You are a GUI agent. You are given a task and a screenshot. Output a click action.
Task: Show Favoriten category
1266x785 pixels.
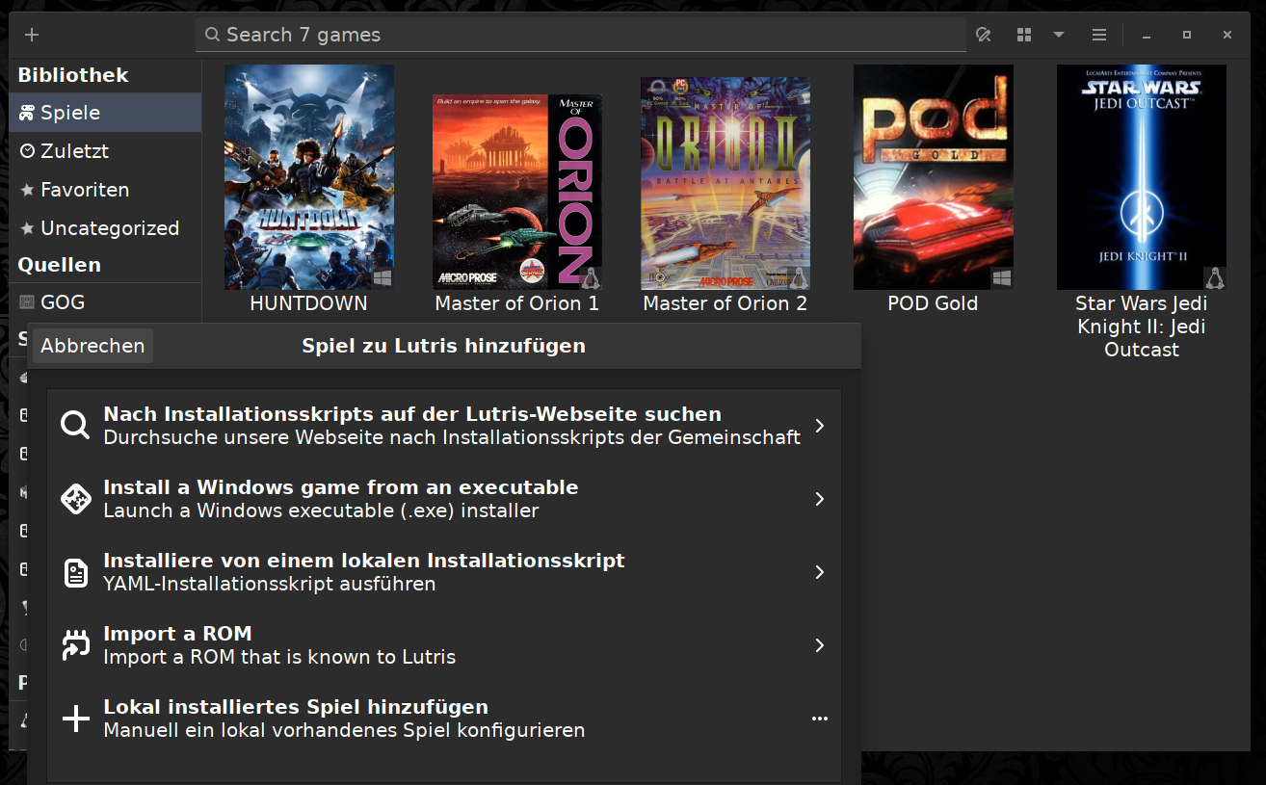(x=105, y=190)
